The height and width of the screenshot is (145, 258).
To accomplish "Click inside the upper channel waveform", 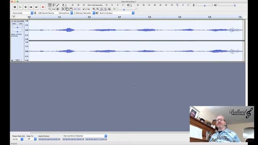I will point(136,30).
